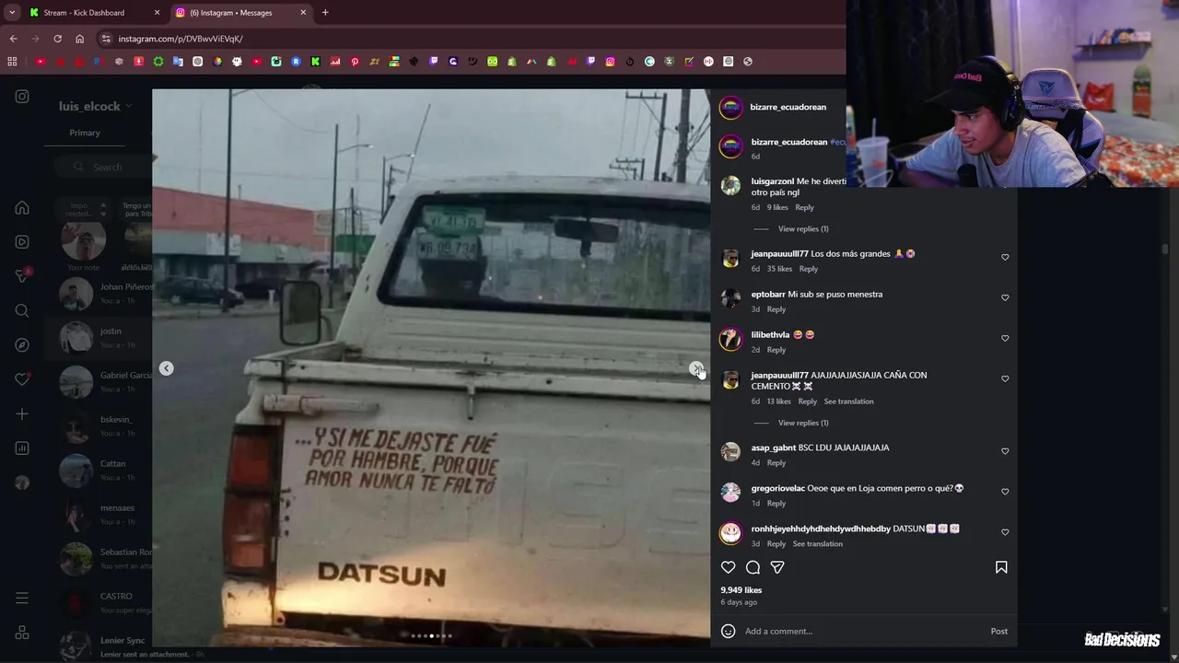Like jeanpauuulll77's 'Los dos más grandes' comment

pos(1005,257)
